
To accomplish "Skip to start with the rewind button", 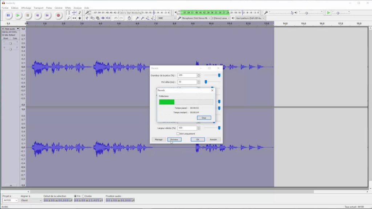I will click(37, 15).
